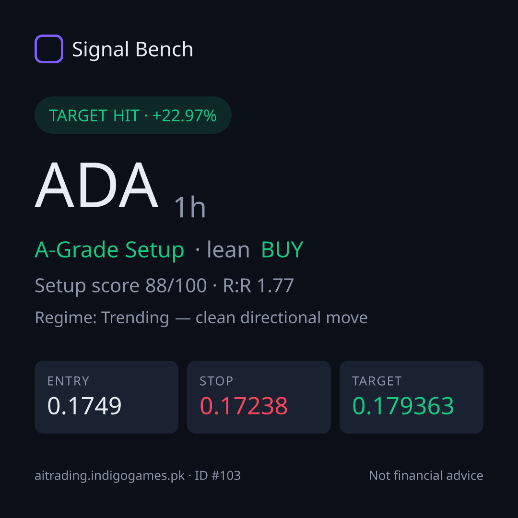Click the green target value 0.179363
This screenshot has width=518, height=518.
(x=403, y=406)
